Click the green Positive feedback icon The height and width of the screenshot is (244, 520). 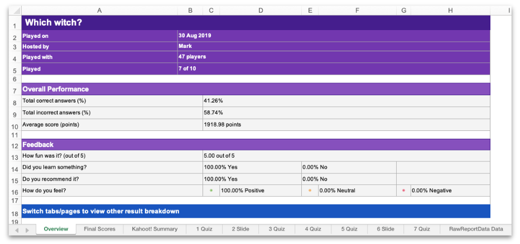(211, 191)
